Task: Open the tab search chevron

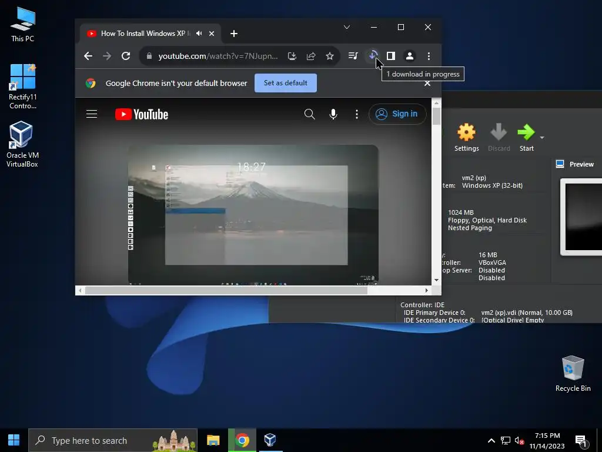Action: pos(347,27)
